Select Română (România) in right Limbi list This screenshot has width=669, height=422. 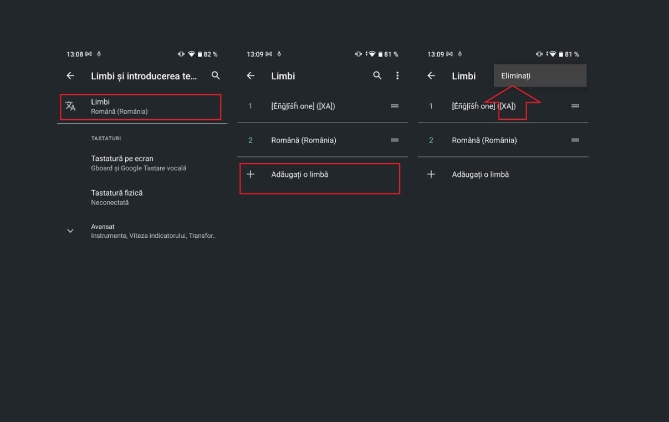[x=484, y=140]
